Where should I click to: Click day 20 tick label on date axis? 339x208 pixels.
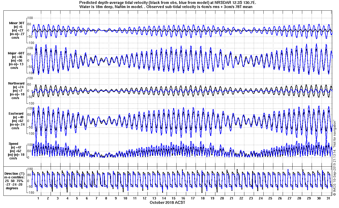click(x=222, y=198)
